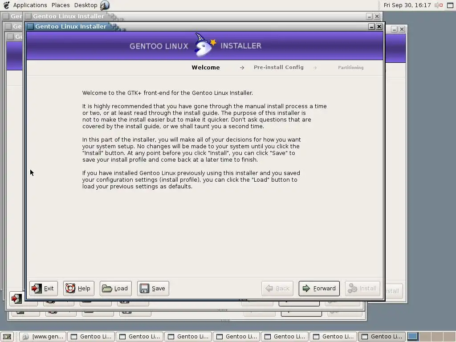Screen dimensions: 456x342
Task: Click the disabled Install button in the front window
Action: tap(362, 289)
